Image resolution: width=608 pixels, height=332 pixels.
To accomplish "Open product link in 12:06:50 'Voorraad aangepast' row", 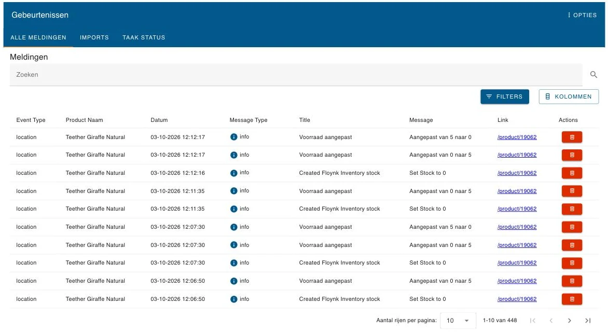I will [517, 281].
